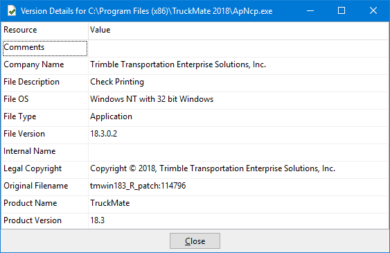Viewport: 390px width, 253px height.
Task: Select the Internal Name row
Action: (195, 151)
